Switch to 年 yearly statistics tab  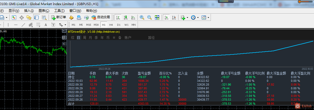point(102,38)
